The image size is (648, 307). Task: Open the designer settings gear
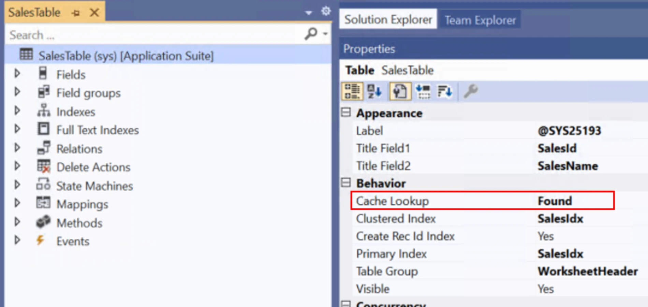(326, 11)
